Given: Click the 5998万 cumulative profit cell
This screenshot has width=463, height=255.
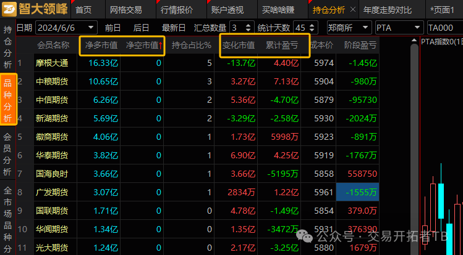Looking at the screenshot, I should click(284, 137).
